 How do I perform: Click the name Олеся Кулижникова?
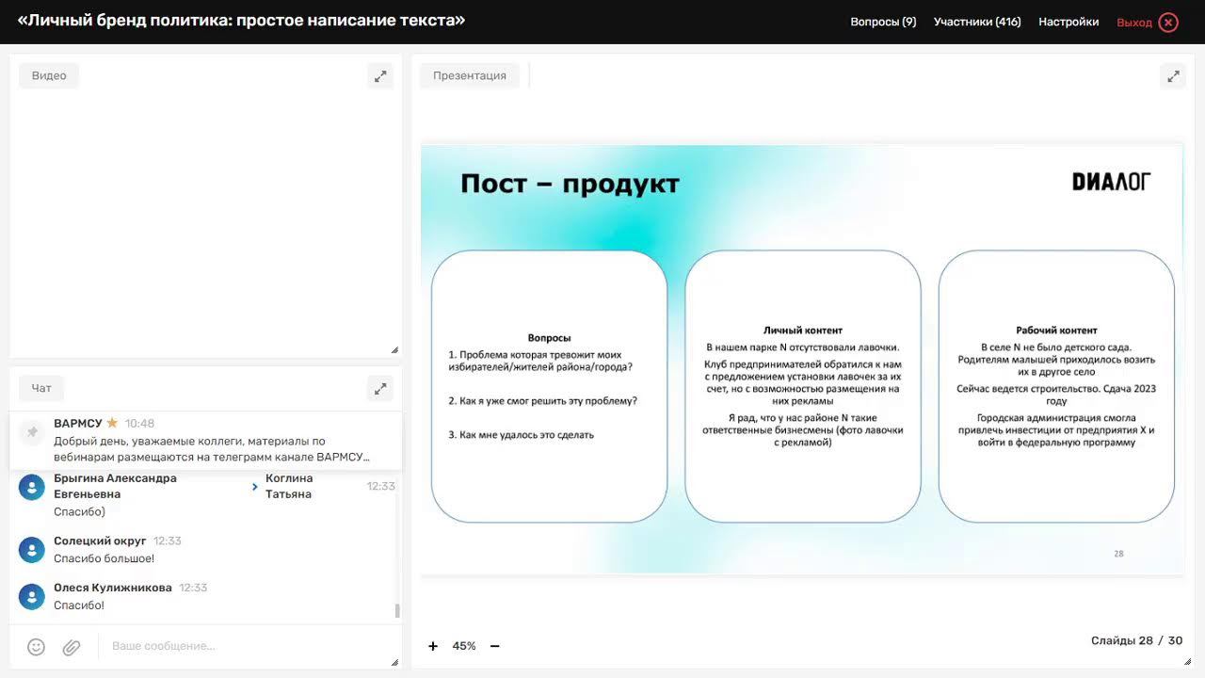coord(113,587)
